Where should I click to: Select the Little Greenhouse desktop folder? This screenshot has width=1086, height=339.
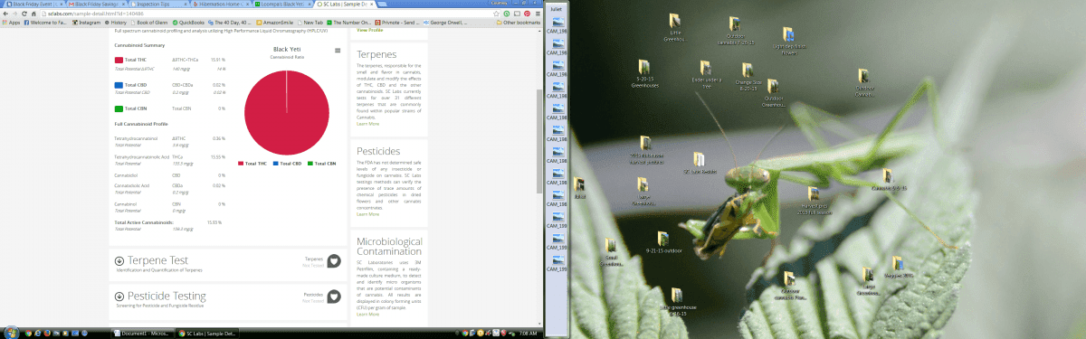(x=674, y=28)
